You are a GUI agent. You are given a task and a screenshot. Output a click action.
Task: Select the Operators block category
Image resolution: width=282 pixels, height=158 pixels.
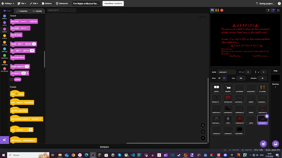(x=4, y=57)
